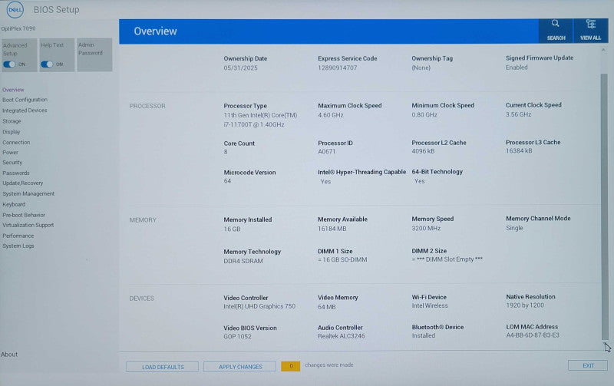Open Boot Configuration section
Image resolution: width=614 pixels, height=386 pixels.
[25, 100]
